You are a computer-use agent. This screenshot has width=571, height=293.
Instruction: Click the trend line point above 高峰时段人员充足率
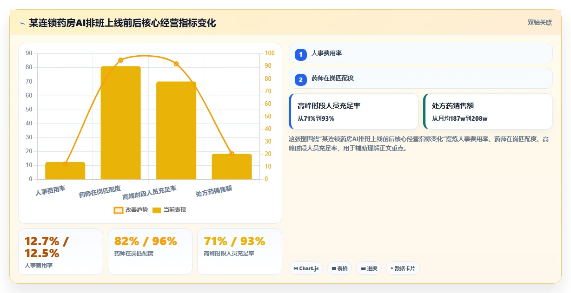coord(176,64)
